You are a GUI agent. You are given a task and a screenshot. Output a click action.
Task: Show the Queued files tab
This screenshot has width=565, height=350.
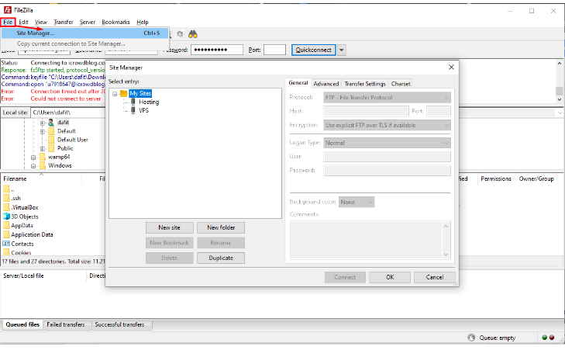click(x=22, y=324)
